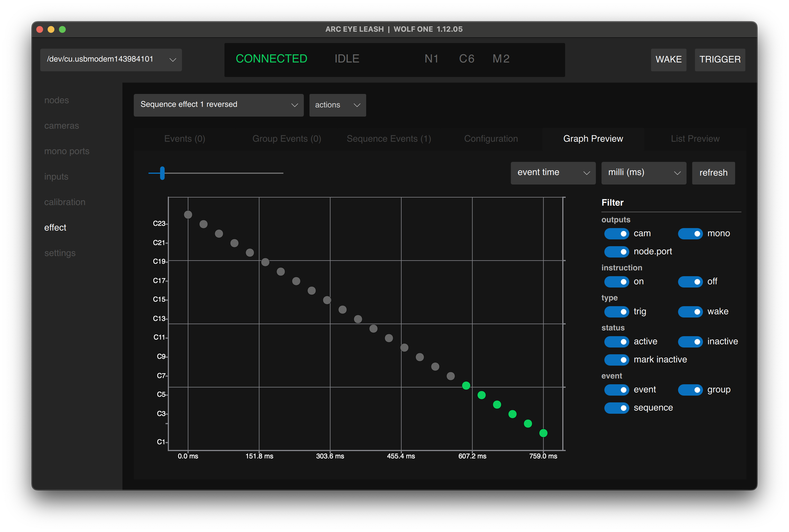Switch off the mark inactive filter
This screenshot has height=532, width=789.
pos(616,359)
